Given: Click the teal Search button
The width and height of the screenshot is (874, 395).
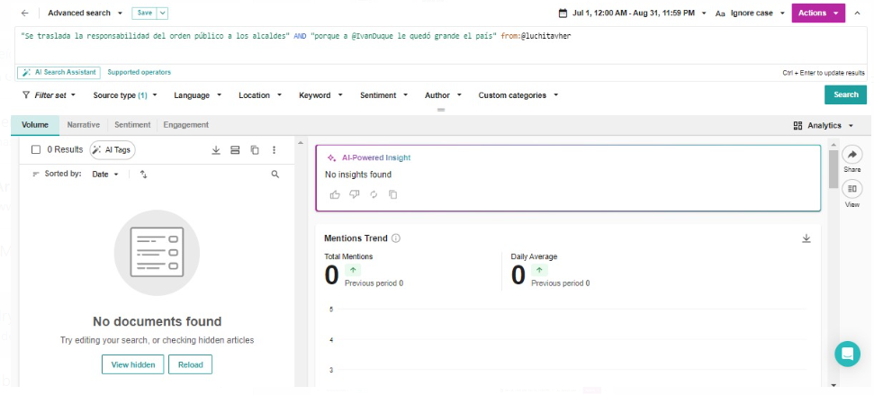Looking at the screenshot, I should tap(845, 94).
